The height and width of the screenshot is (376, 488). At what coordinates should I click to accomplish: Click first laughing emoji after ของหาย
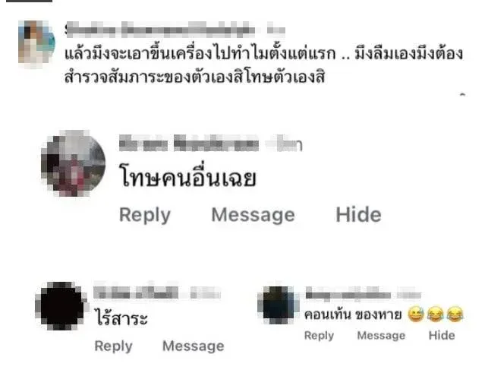[416, 314]
